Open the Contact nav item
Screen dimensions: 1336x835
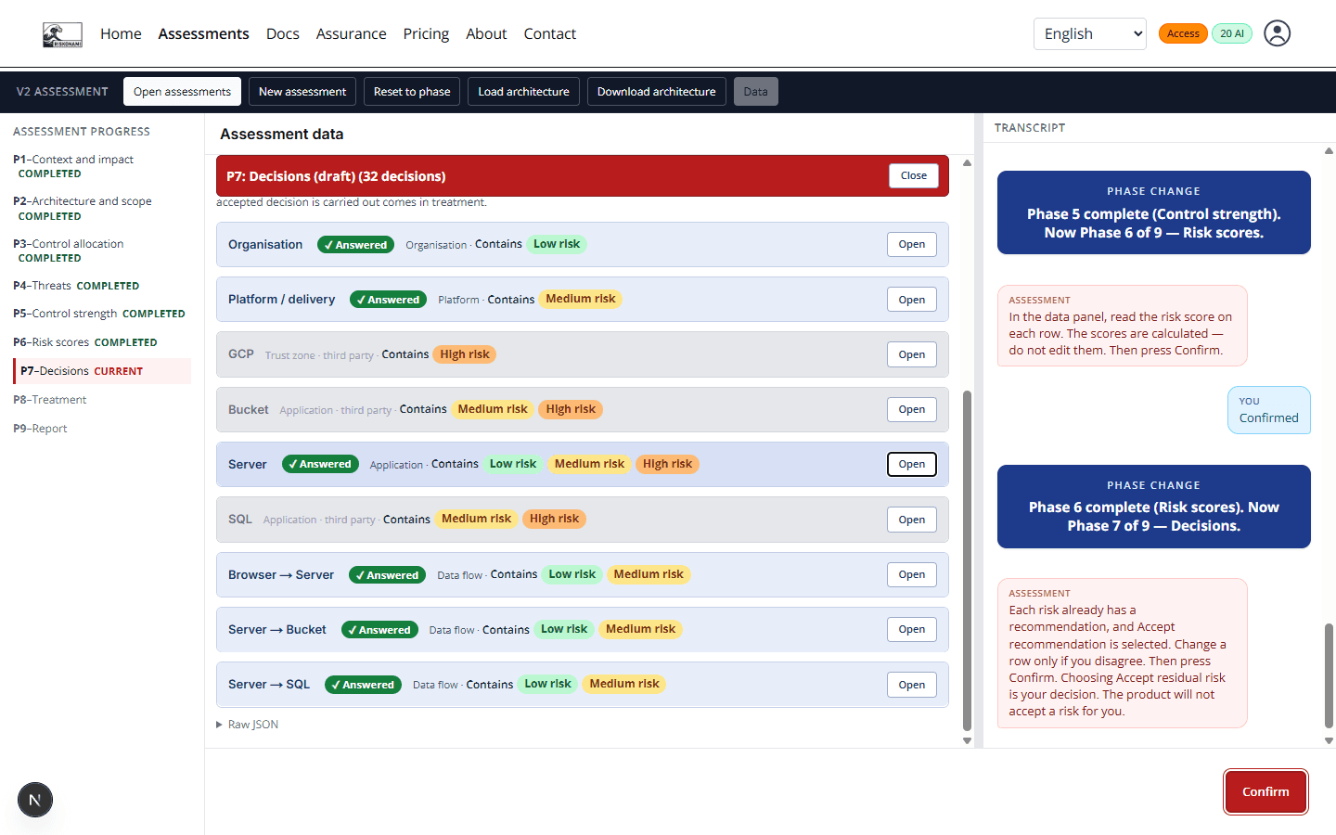pyautogui.click(x=550, y=33)
